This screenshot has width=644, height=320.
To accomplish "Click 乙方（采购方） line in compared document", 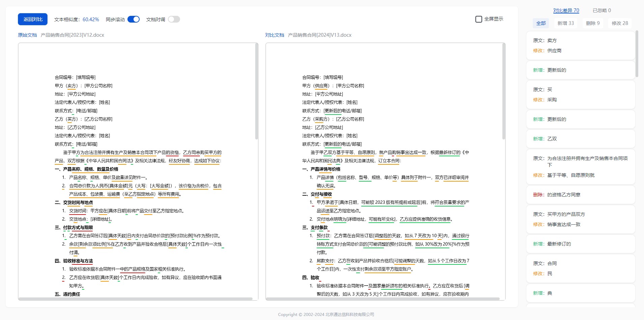I will [333, 119].
